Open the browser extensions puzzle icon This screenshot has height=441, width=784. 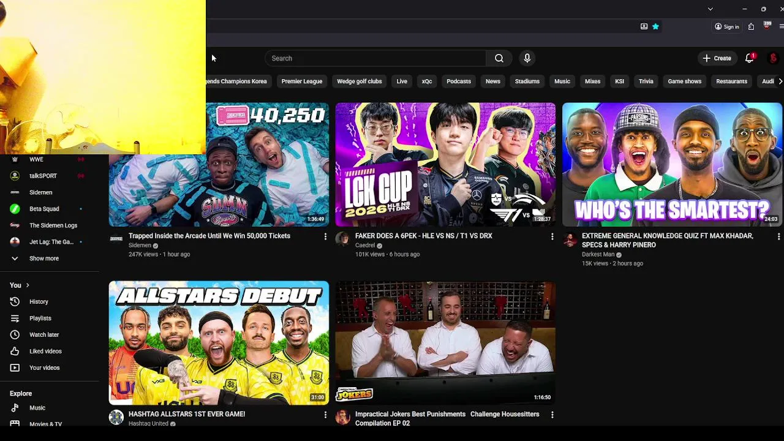[x=751, y=26]
